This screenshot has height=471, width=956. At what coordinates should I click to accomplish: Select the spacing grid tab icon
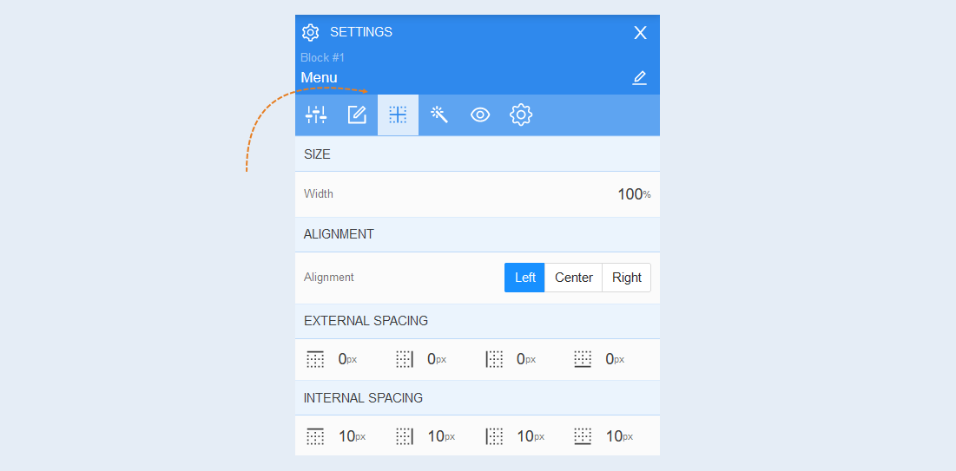point(399,114)
